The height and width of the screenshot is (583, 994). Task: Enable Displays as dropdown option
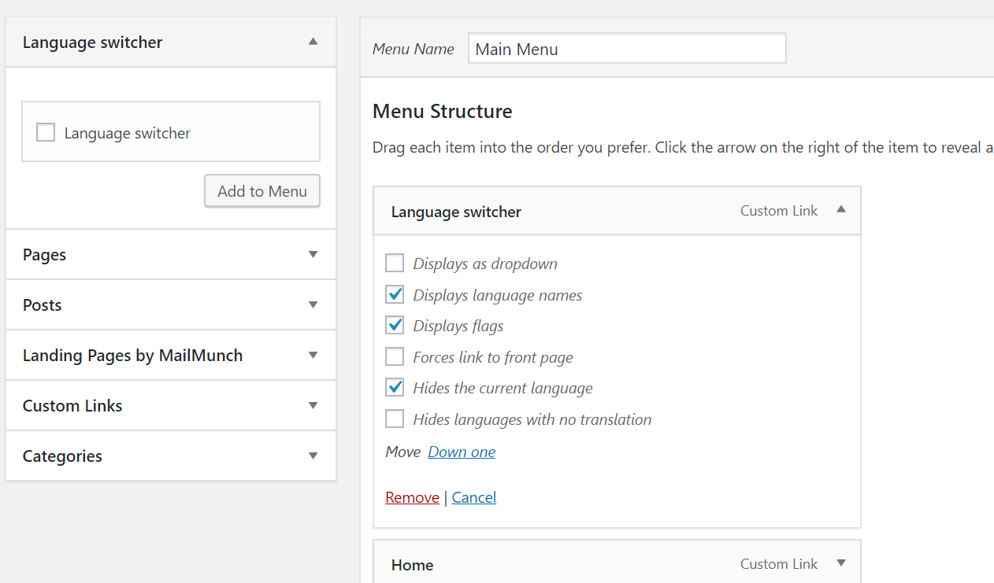(395, 264)
